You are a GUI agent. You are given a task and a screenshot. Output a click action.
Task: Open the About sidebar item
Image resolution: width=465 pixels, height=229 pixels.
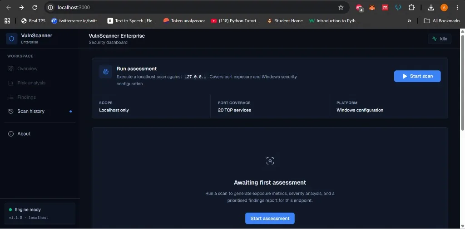pyautogui.click(x=40, y=134)
